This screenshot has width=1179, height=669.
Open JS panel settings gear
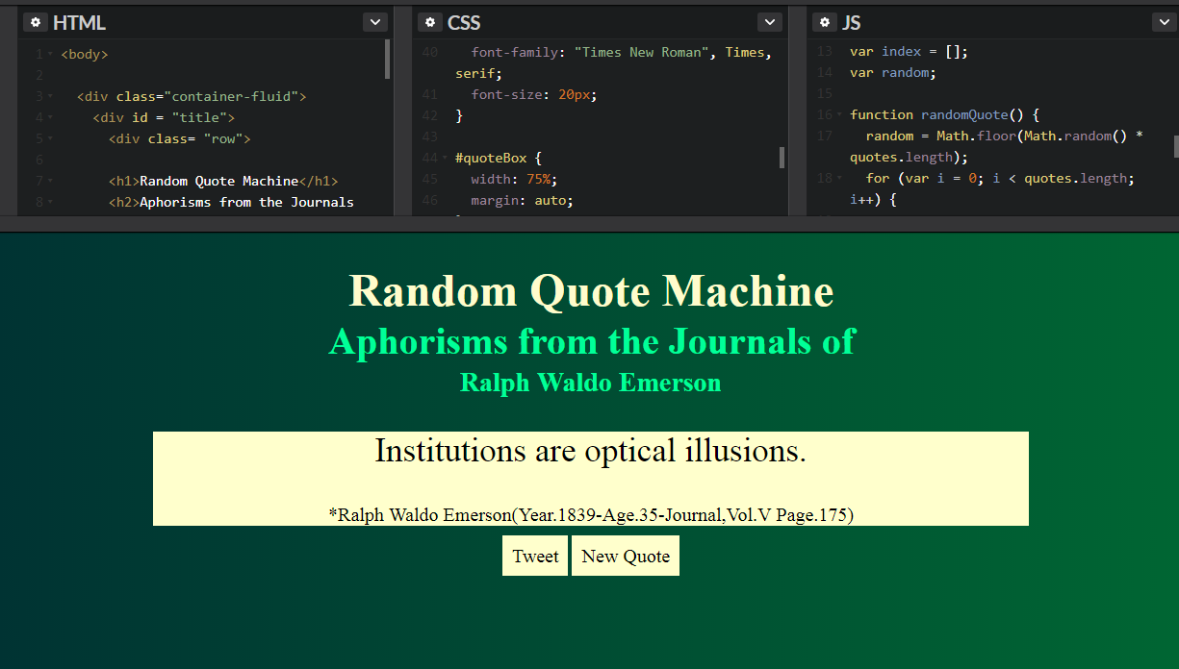pos(825,22)
